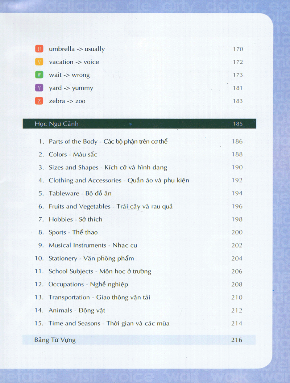Viewport: 290px width, 383px height.
Task: Click page number 170
Action: (238, 49)
